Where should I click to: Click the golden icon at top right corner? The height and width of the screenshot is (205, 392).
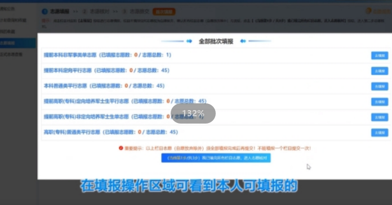coord(368,11)
